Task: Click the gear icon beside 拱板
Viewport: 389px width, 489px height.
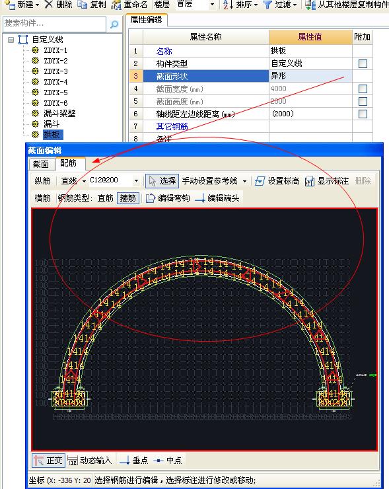Action: (35, 134)
